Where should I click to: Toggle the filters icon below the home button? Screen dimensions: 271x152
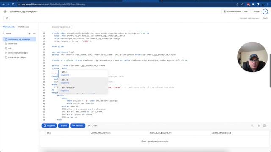click(7, 18)
